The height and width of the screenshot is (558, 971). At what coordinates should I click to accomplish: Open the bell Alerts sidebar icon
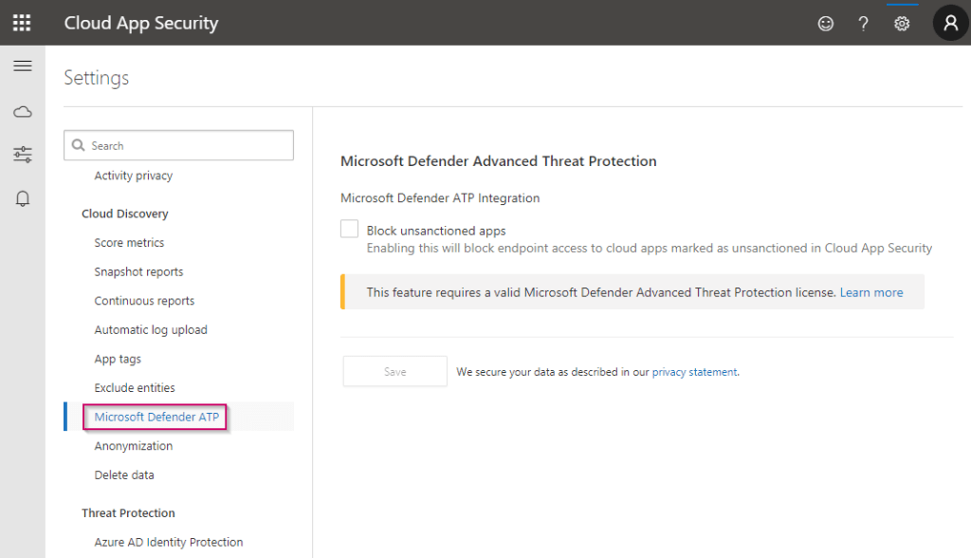coord(23,198)
